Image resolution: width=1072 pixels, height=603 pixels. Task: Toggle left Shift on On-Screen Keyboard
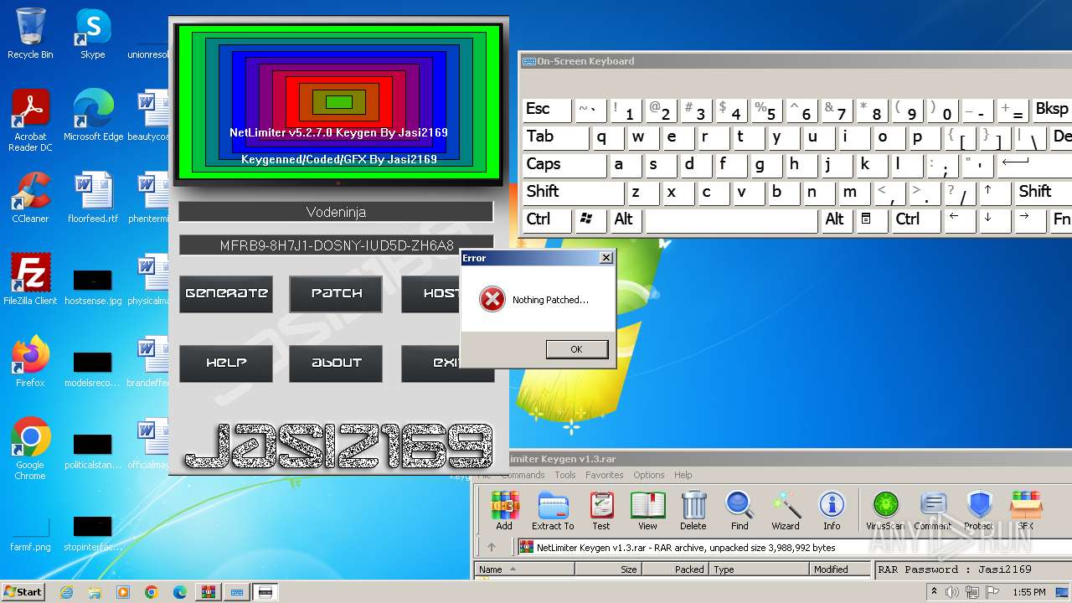(x=573, y=193)
